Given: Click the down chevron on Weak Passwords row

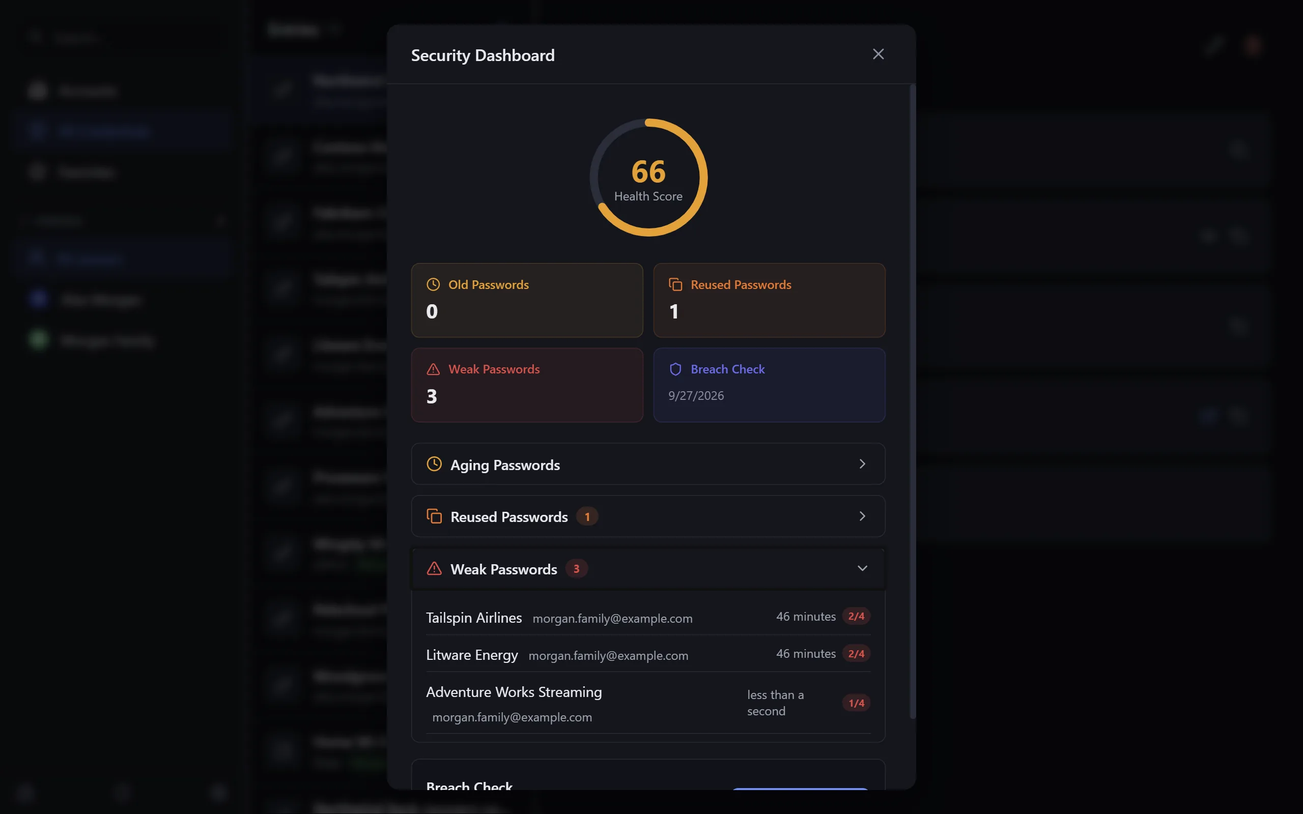Looking at the screenshot, I should coord(863,568).
